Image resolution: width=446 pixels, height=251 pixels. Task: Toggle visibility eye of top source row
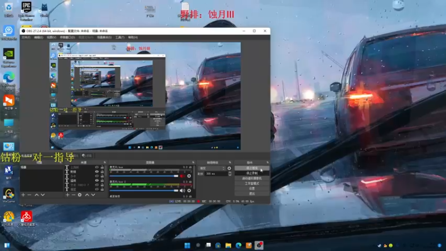pos(97,167)
